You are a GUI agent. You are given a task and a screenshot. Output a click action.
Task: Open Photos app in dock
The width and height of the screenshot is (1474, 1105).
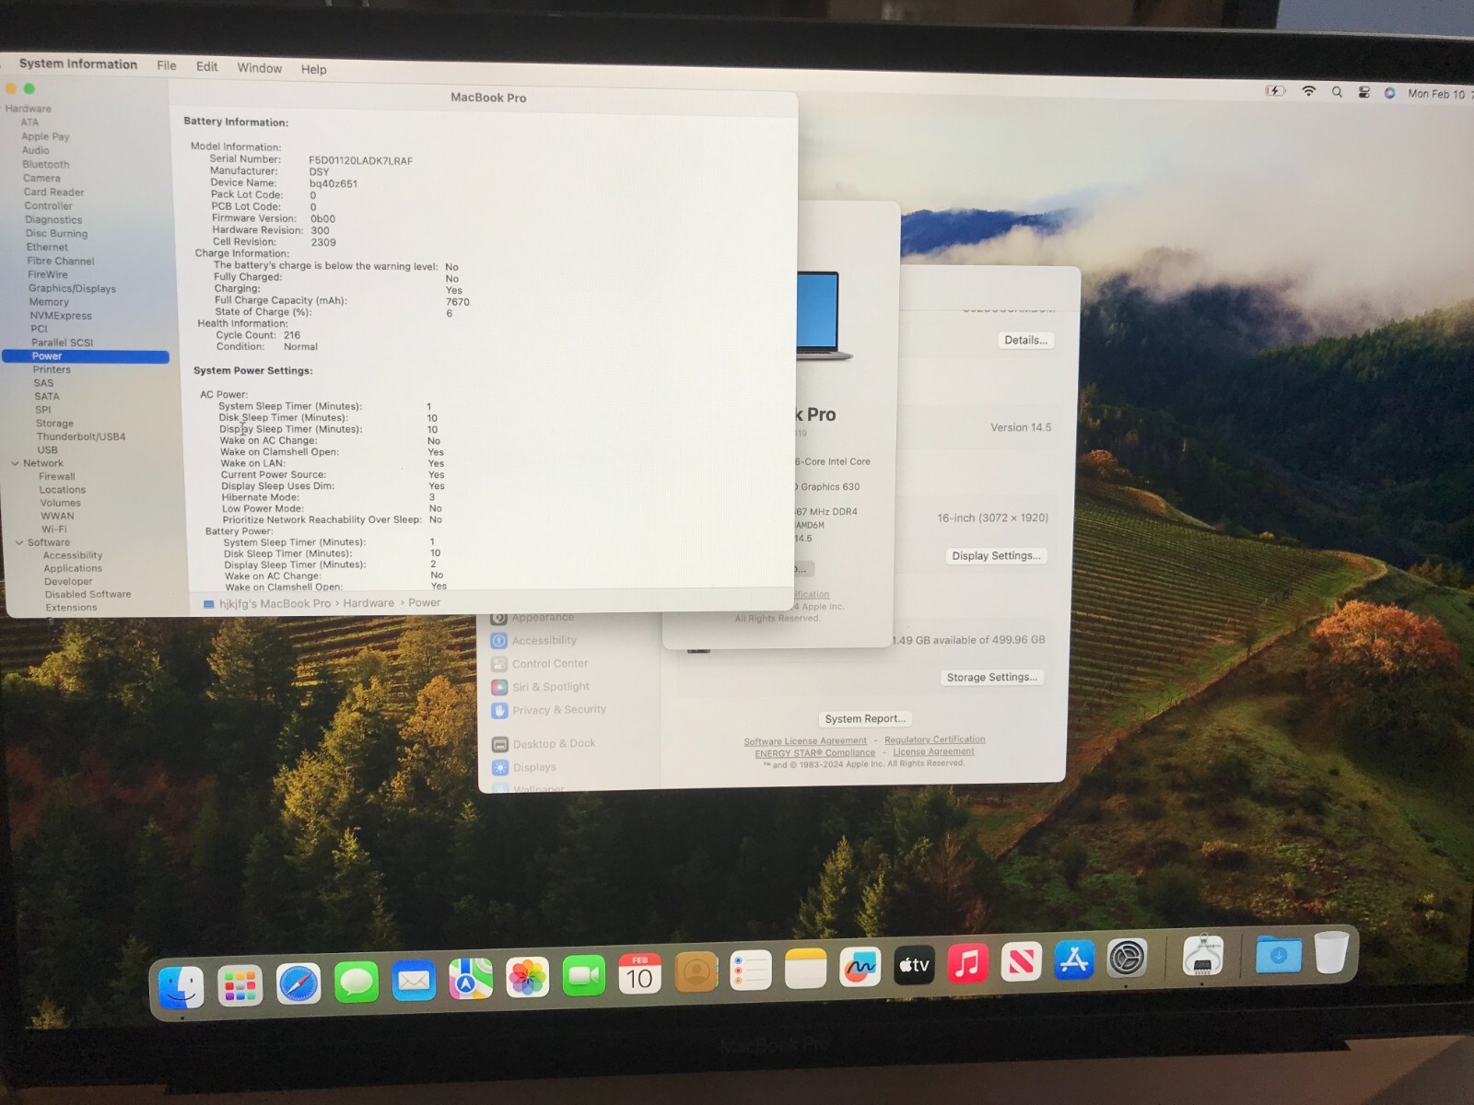click(x=528, y=977)
